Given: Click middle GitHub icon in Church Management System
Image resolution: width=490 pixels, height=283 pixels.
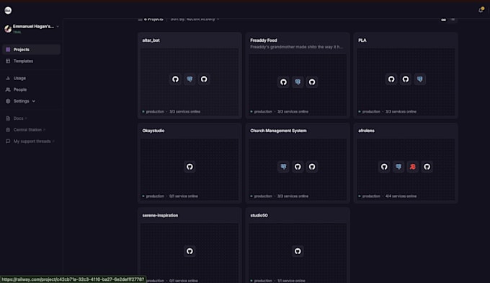Looking at the screenshot, I should [298, 167].
